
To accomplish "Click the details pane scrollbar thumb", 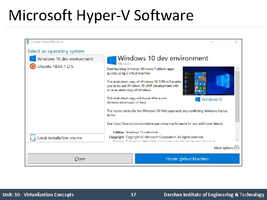I will coord(237,97).
